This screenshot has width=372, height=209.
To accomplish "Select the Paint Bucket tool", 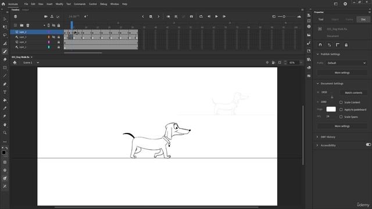I will (x=5, y=100).
